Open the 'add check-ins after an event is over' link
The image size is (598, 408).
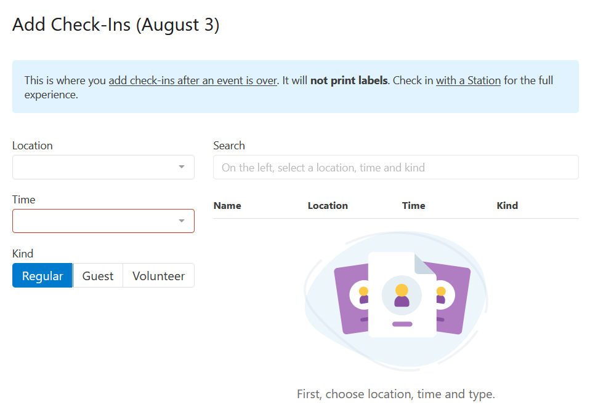pos(193,80)
